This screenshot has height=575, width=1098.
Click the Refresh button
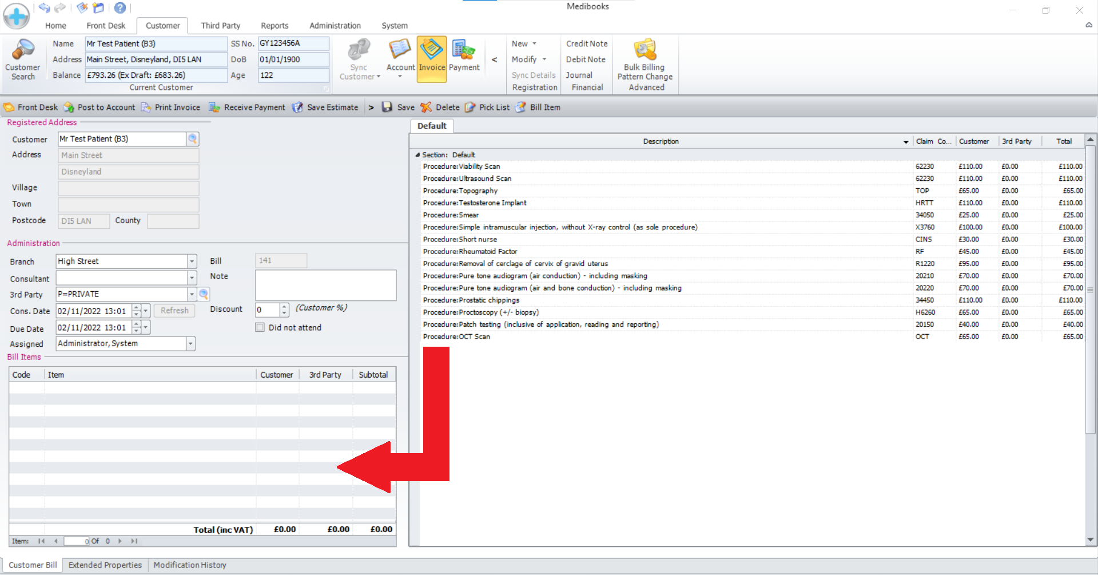pos(174,311)
